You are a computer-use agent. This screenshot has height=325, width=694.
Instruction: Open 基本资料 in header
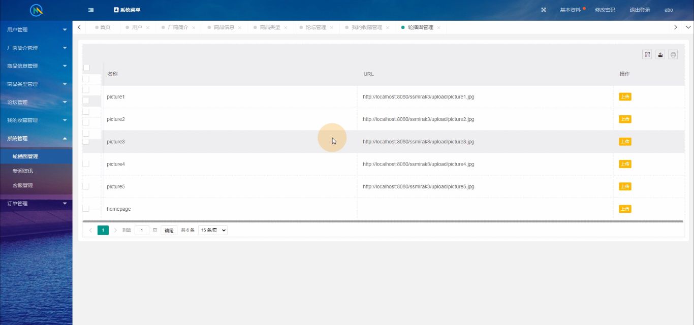(571, 10)
